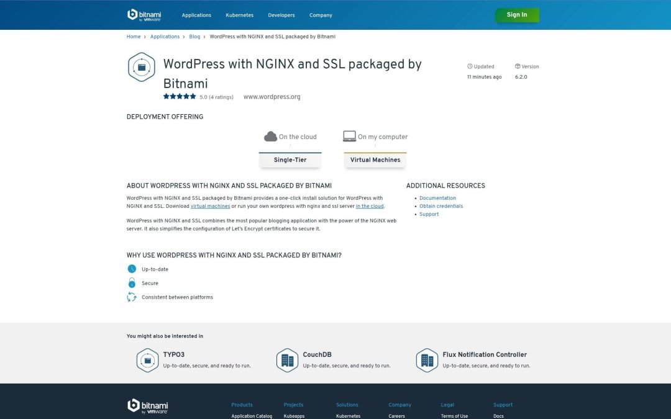
Task: Click the On my computer label
Action: 383,137
